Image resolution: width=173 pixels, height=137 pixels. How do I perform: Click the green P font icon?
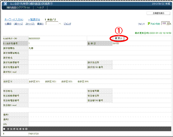[149, 24]
